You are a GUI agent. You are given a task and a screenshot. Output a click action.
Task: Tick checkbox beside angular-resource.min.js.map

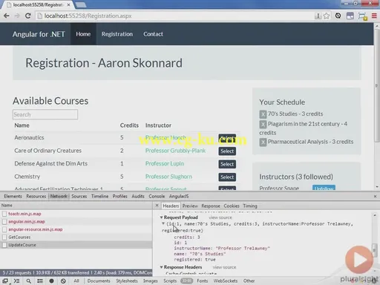click(4, 229)
